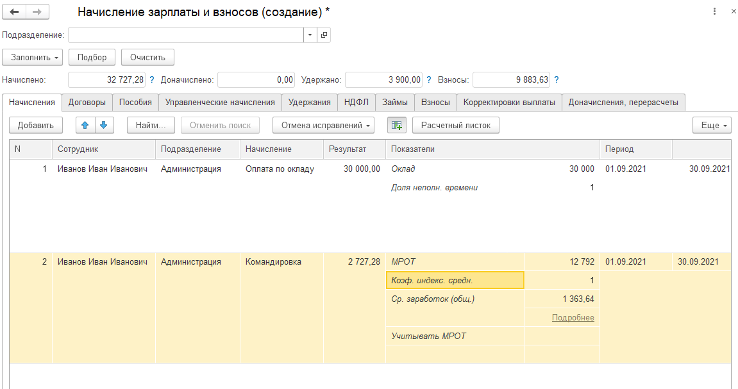Open the Еще menu

(712, 125)
